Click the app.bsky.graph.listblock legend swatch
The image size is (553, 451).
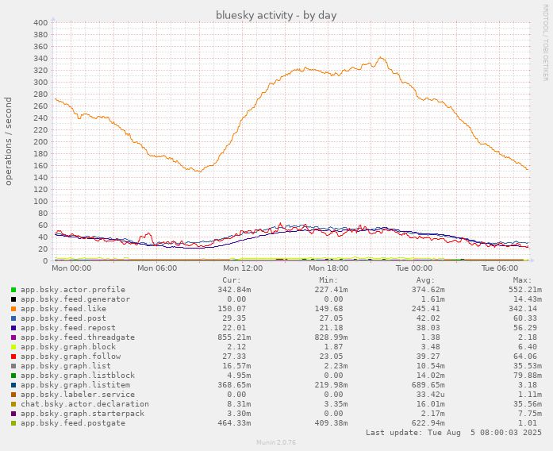pos(13,376)
